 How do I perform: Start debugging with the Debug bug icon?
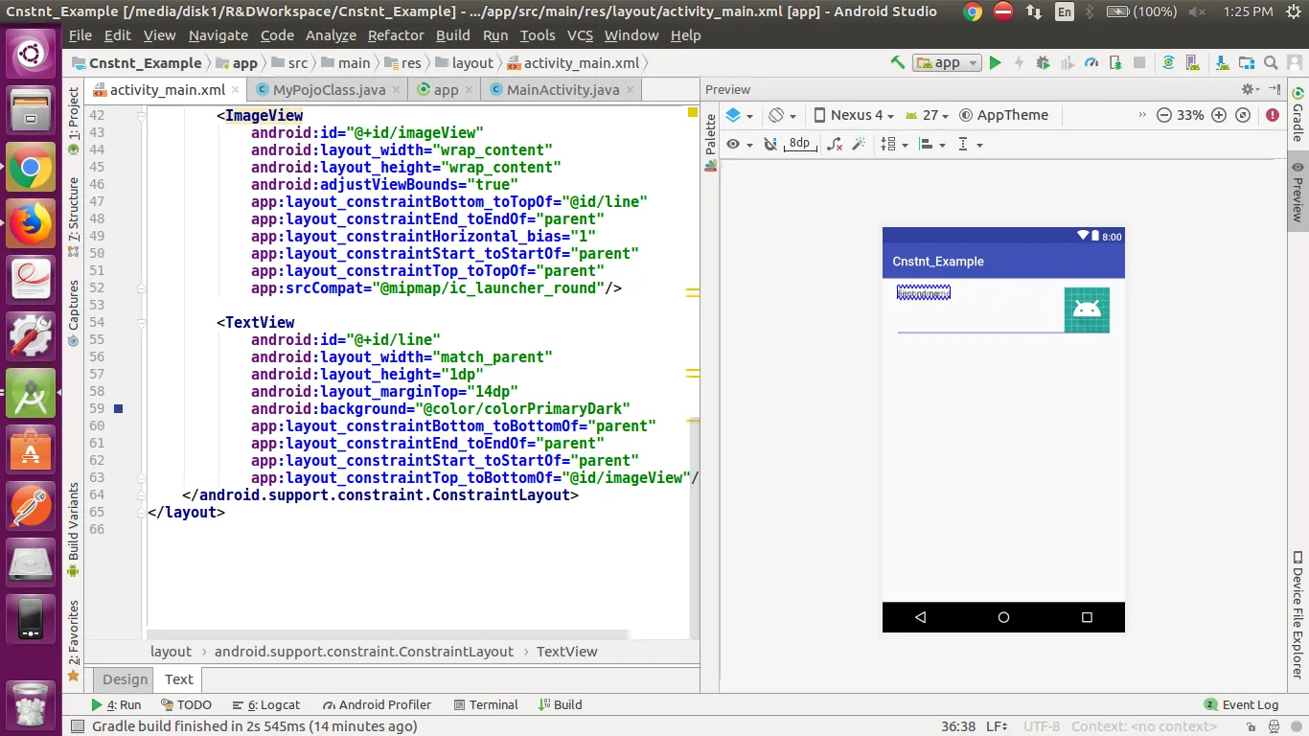tap(1043, 63)
